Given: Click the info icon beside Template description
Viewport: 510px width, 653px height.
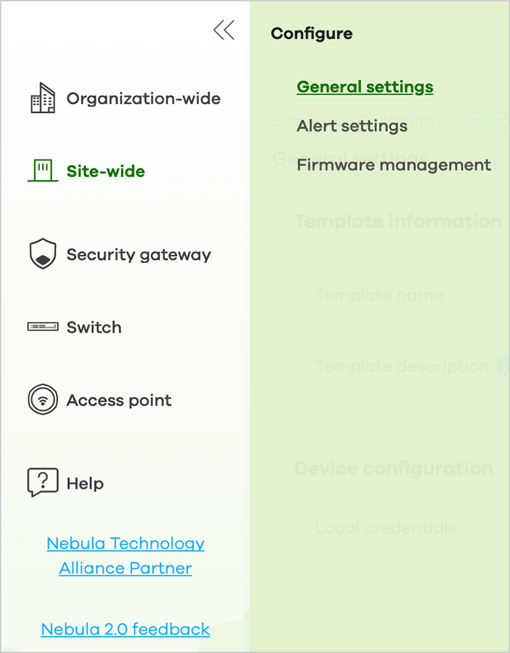Looking at the screenshot, I should click(x=503, y=366).
